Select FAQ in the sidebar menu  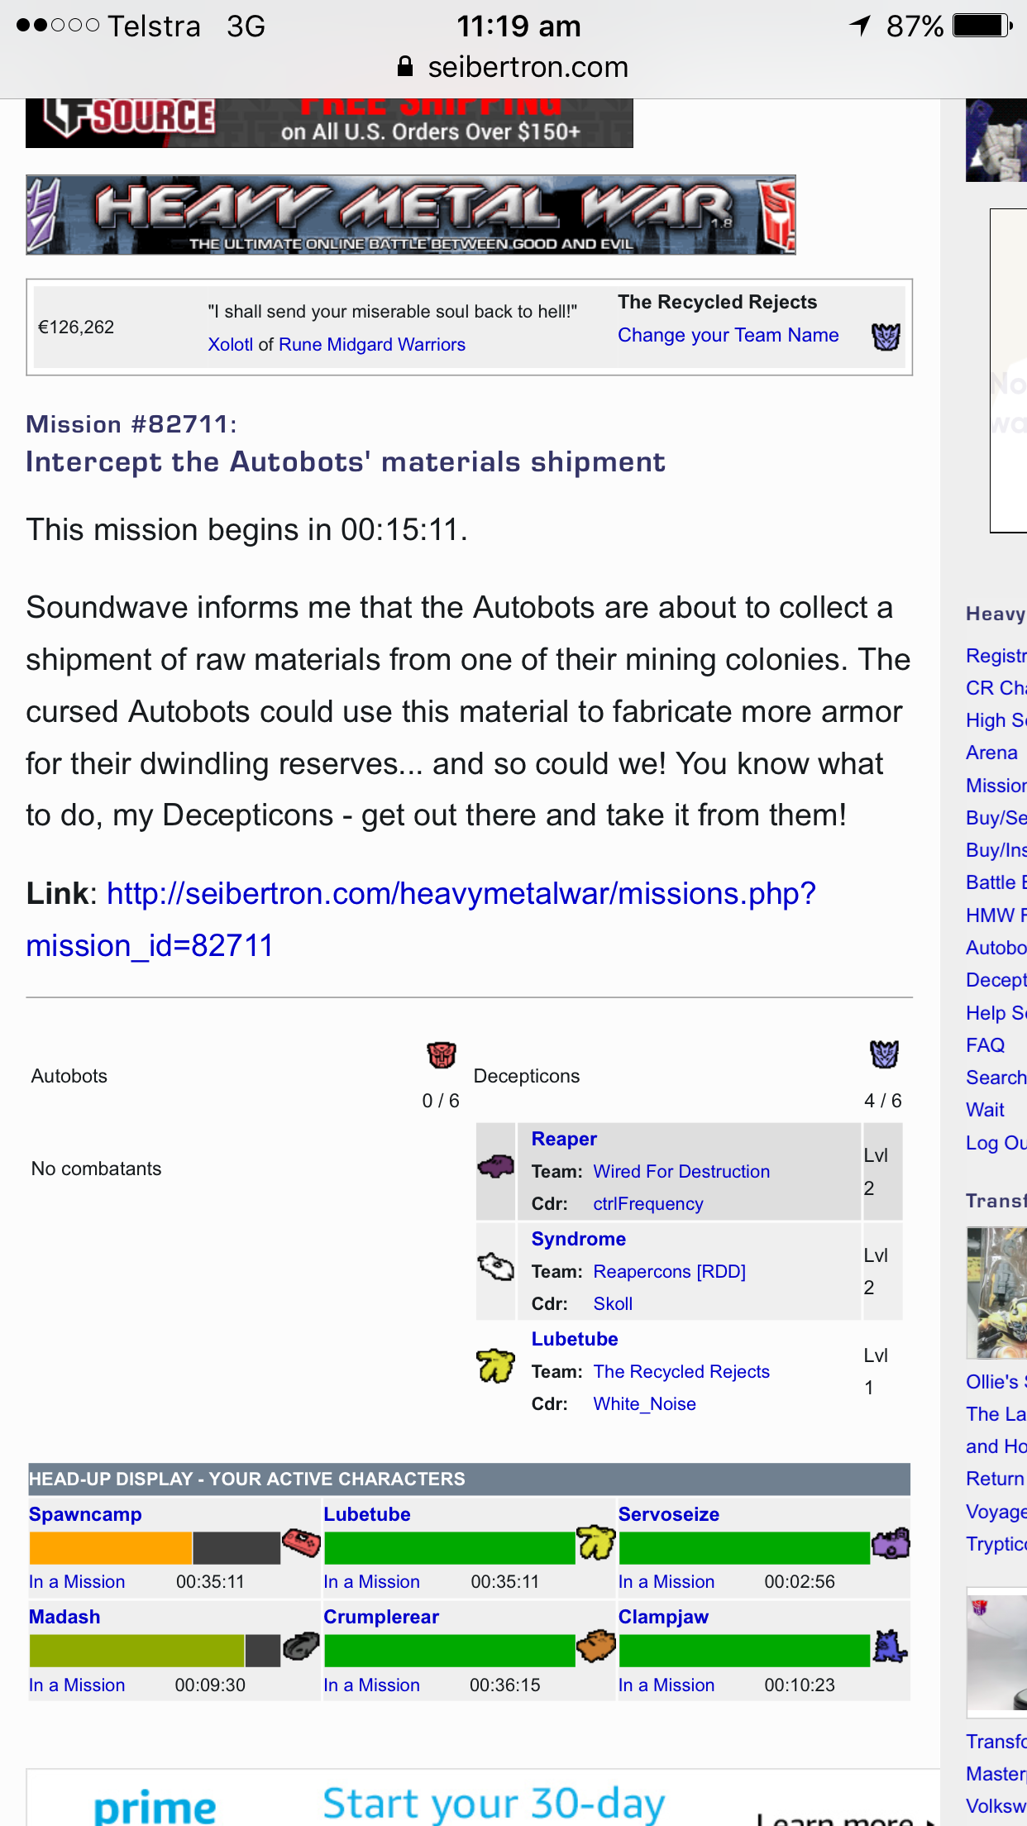pos(985,1045)
